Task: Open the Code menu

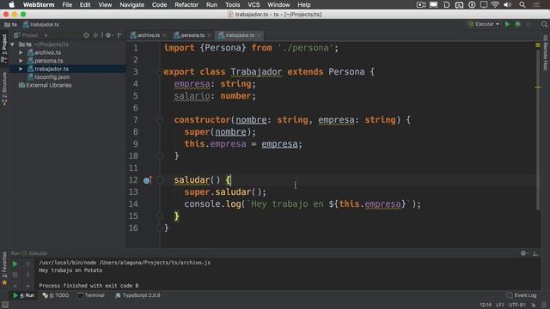Action: tap(159, 5)
